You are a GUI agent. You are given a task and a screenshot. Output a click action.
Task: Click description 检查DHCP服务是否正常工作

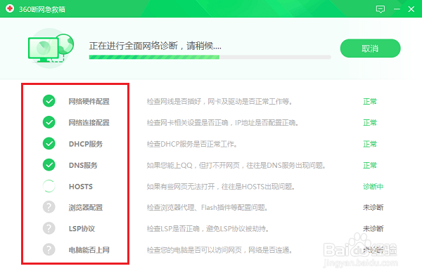click(192, 144)
